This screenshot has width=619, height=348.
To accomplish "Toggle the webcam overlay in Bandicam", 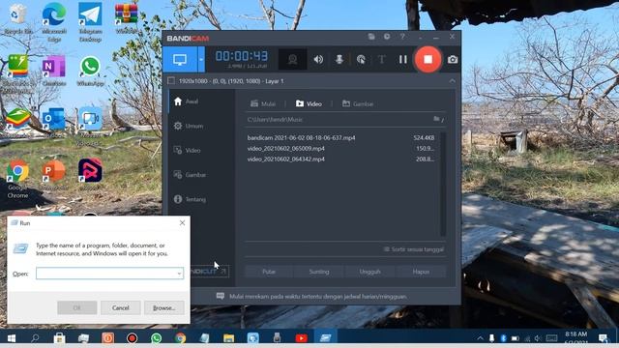I will 292,60.
